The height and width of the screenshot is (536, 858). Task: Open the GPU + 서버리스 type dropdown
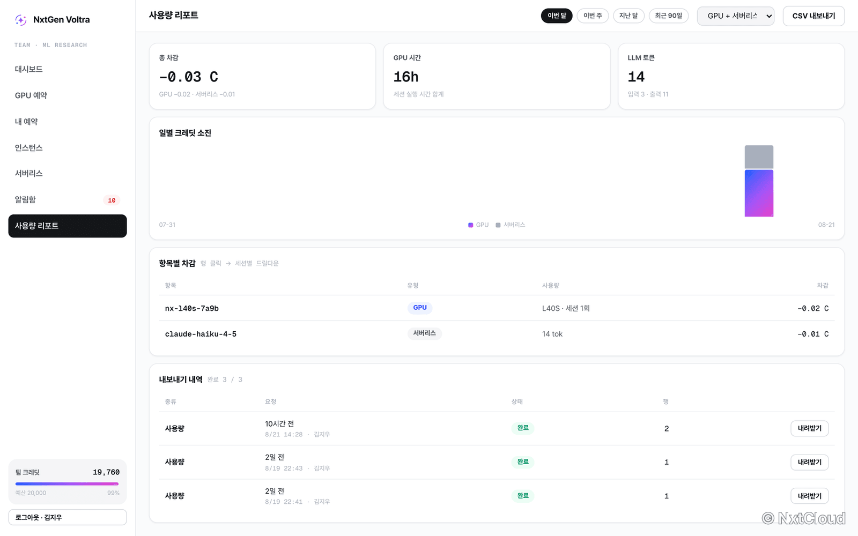tap(736, 16)
